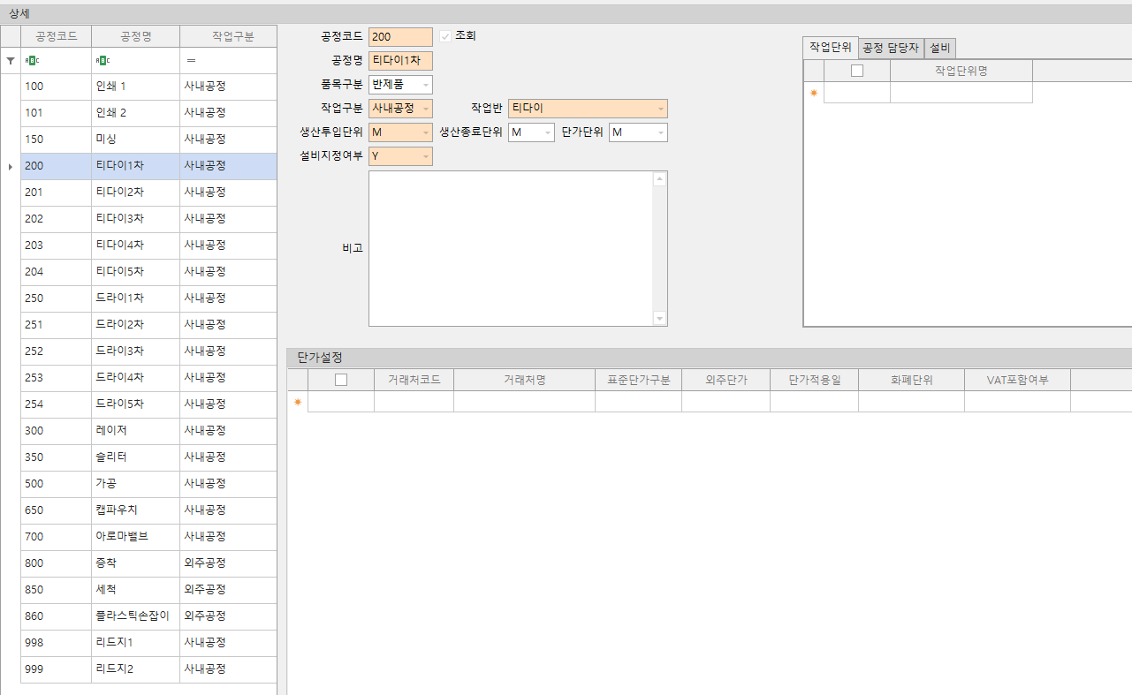Check the select-all box in 작업단위 grid header
Image resolution: width=1132 pixels, height=695 pixels.
[856, 71]
